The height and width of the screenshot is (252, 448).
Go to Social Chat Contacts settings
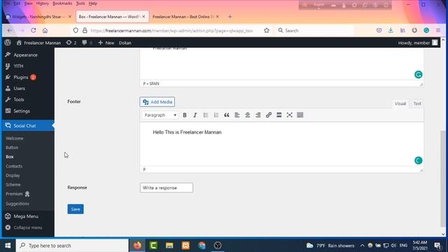[x=14, y=166]
